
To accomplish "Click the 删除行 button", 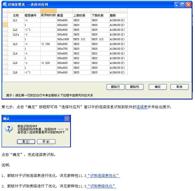I will [x=115, y=87].
